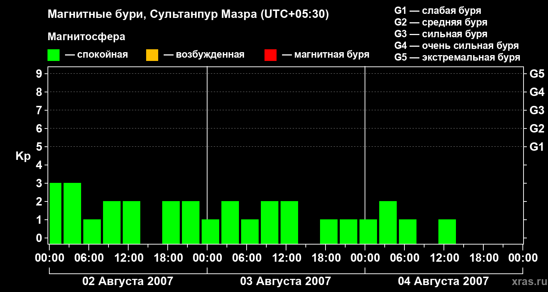Viewport: 548px width, 292px height.
Task: Click the narrow first Kp 3 bar on 02 August
Action: coord(56,213)
